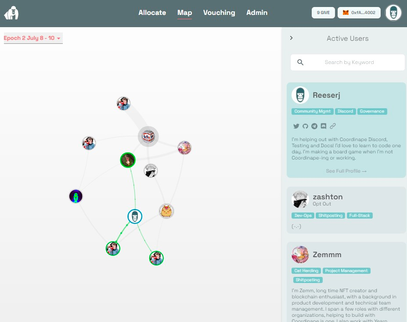Viewport: 407px width, 322px height.
Task: Click the Discord tag on Reeserj
Action: point(345,111)
